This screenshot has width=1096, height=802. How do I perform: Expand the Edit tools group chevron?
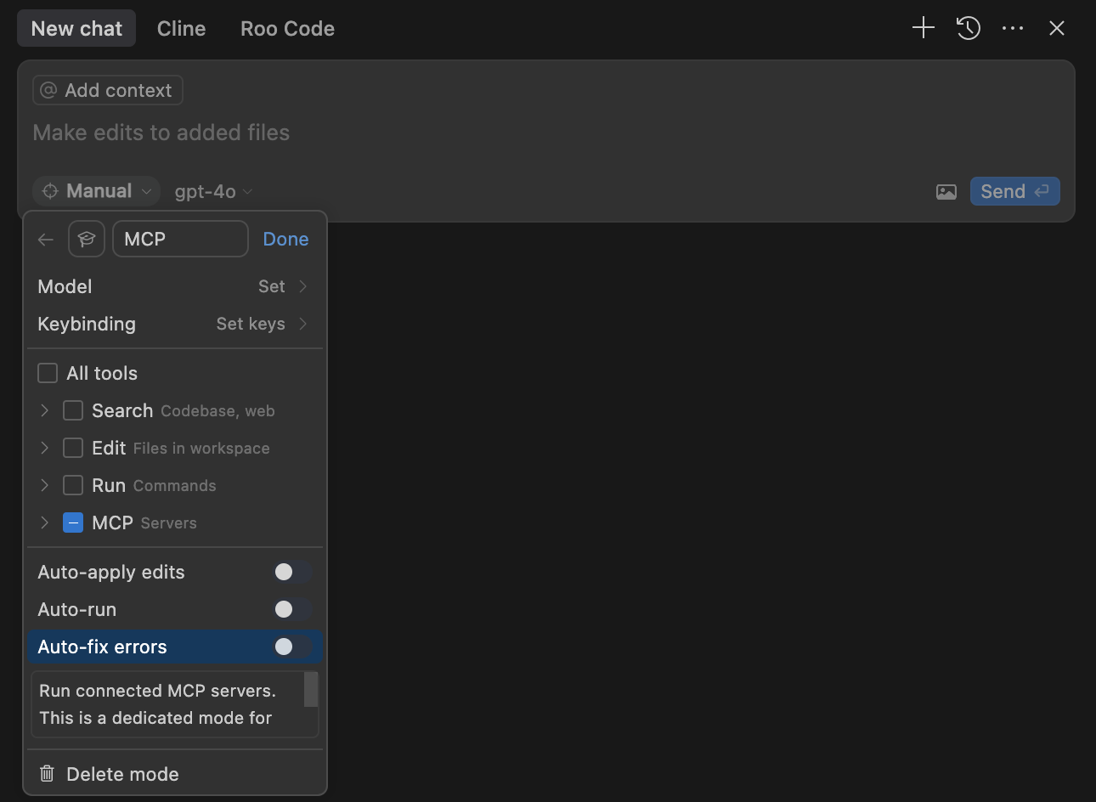click(45, 448)
